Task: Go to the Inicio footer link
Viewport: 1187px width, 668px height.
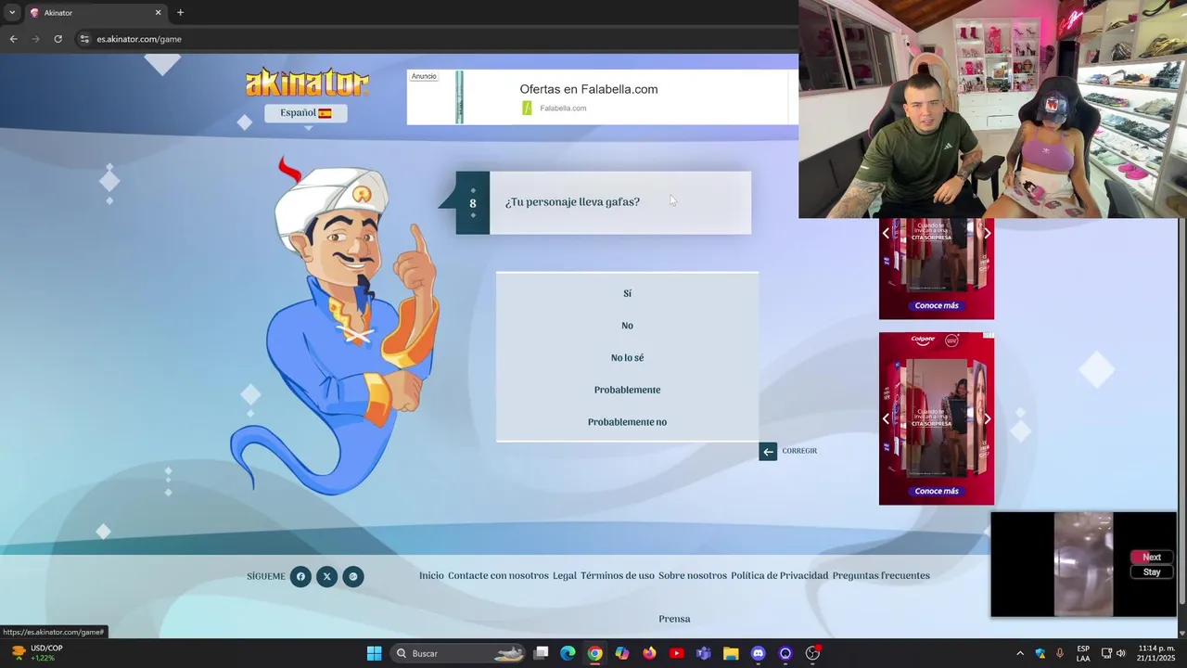Action: [431, 575]
